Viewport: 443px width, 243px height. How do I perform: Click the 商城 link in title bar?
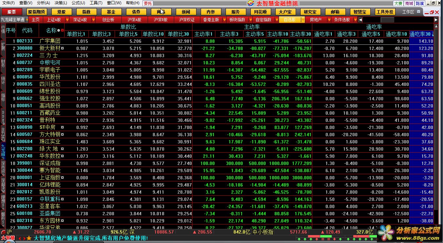[x=409, y=3]
